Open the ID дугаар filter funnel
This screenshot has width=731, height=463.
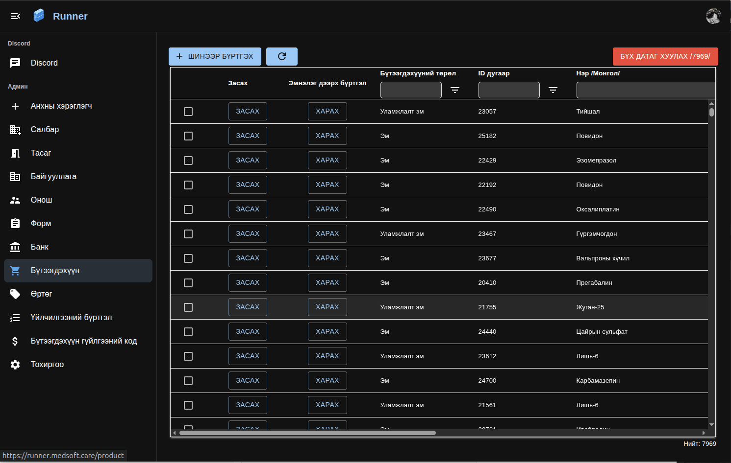coord(553,90)
